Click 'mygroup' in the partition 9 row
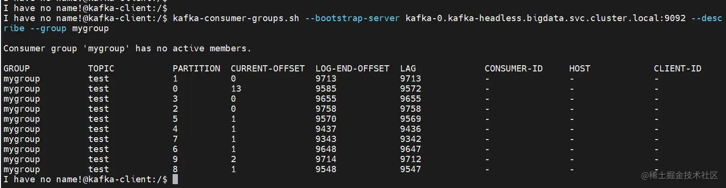726x188 pixels. click(x=22, y=159)
